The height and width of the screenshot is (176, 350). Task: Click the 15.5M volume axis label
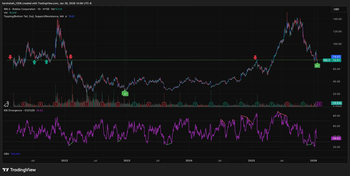point(336,103)
